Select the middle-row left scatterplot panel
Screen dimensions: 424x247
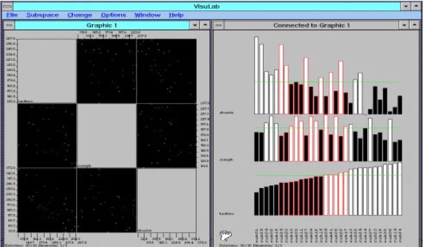click(47, 135)
